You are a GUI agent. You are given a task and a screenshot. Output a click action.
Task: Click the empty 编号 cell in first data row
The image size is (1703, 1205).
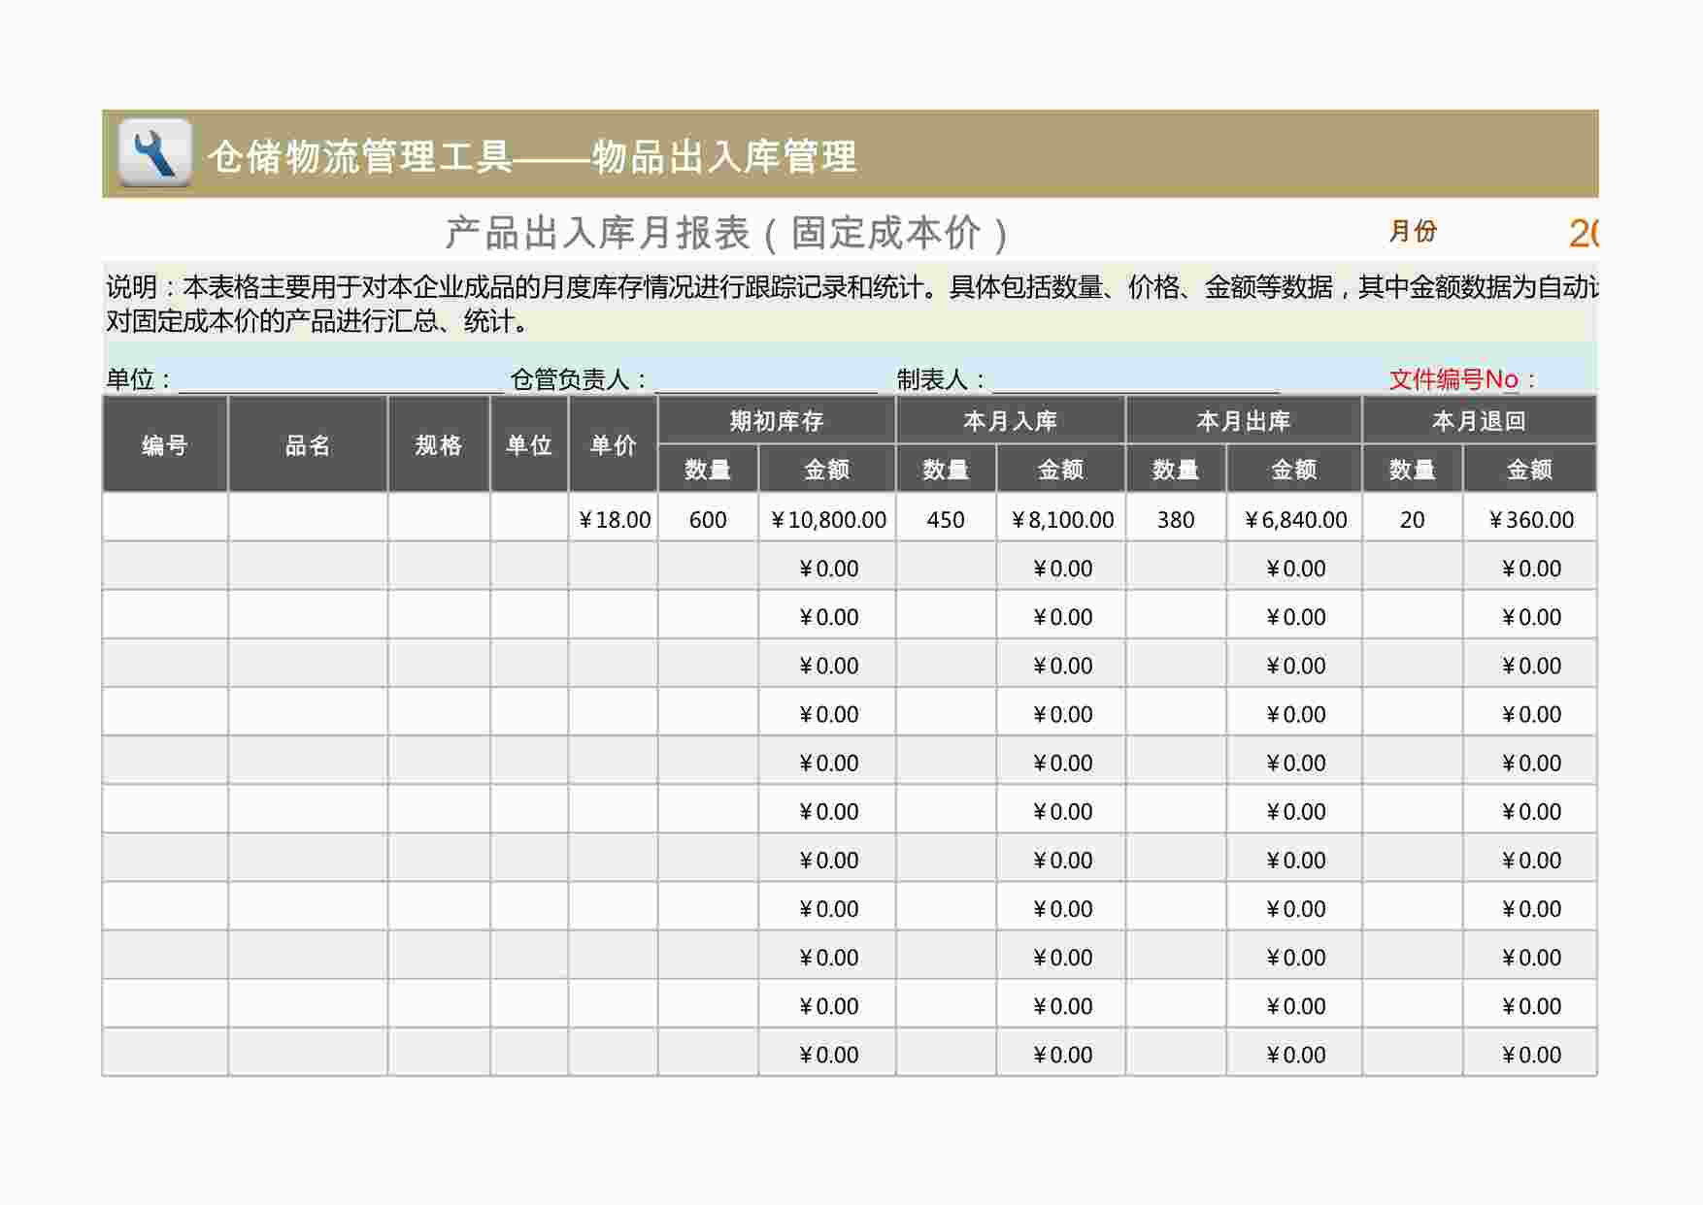[x=165, y=519]
